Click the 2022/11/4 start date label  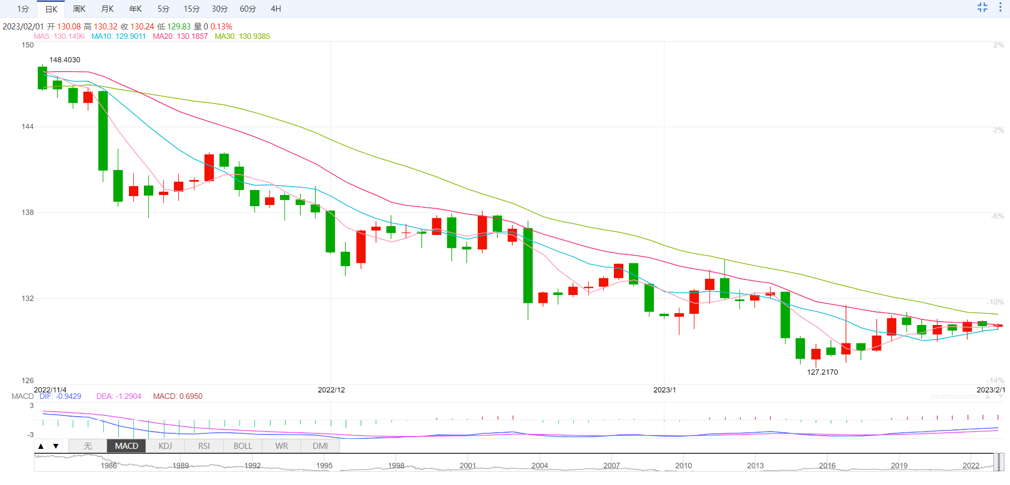[50, 389]
